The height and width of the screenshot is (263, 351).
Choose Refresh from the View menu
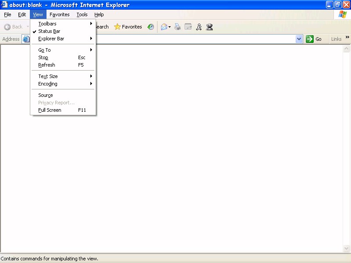click(63, 65)
